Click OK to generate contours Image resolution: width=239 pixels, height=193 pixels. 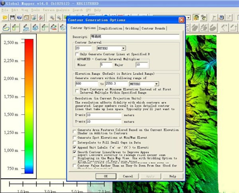(106, 176)
